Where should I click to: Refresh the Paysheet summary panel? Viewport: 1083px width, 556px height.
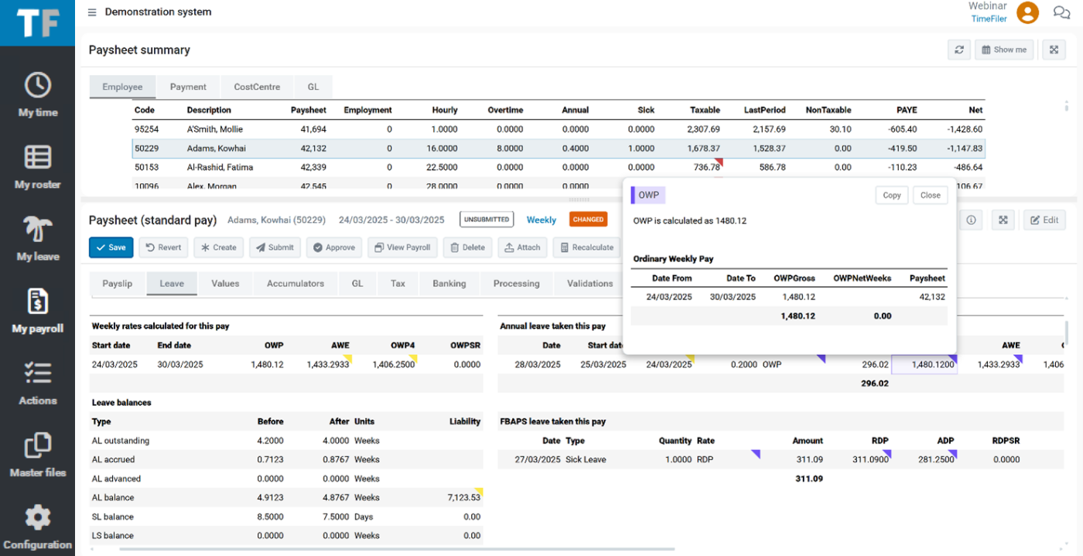point(959,49)
